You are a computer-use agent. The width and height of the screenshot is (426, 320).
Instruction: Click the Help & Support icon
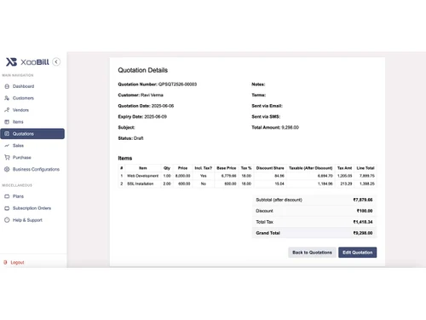pos(7,220)
